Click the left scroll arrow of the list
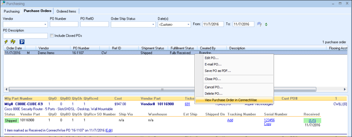This screenshot has width=352, height=137. click(x=6, y=89)
